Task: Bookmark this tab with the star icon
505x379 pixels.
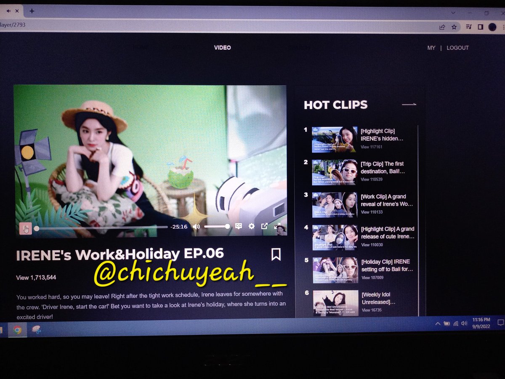Action: tap(454, 27)
